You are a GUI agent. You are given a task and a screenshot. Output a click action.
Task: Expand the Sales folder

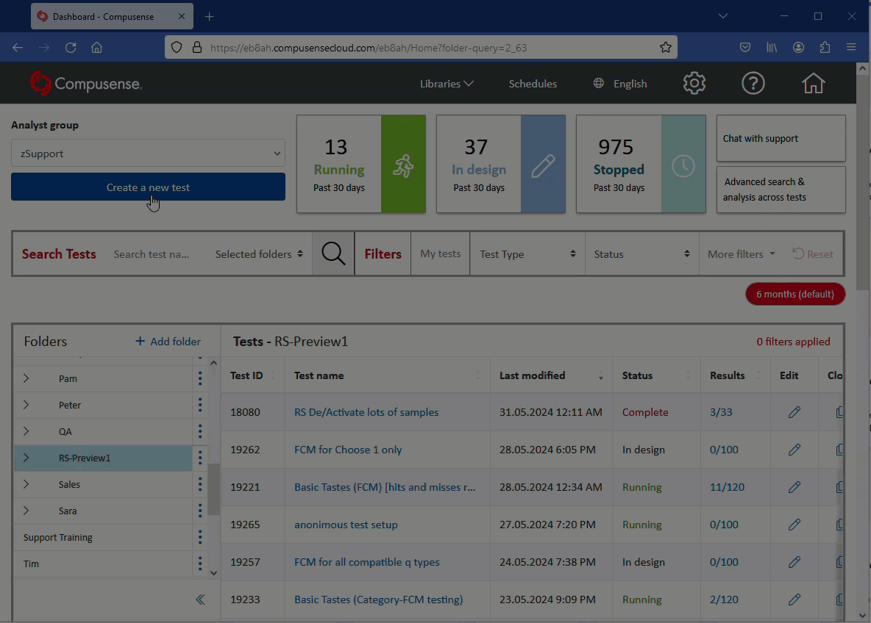tap(26, 485)
